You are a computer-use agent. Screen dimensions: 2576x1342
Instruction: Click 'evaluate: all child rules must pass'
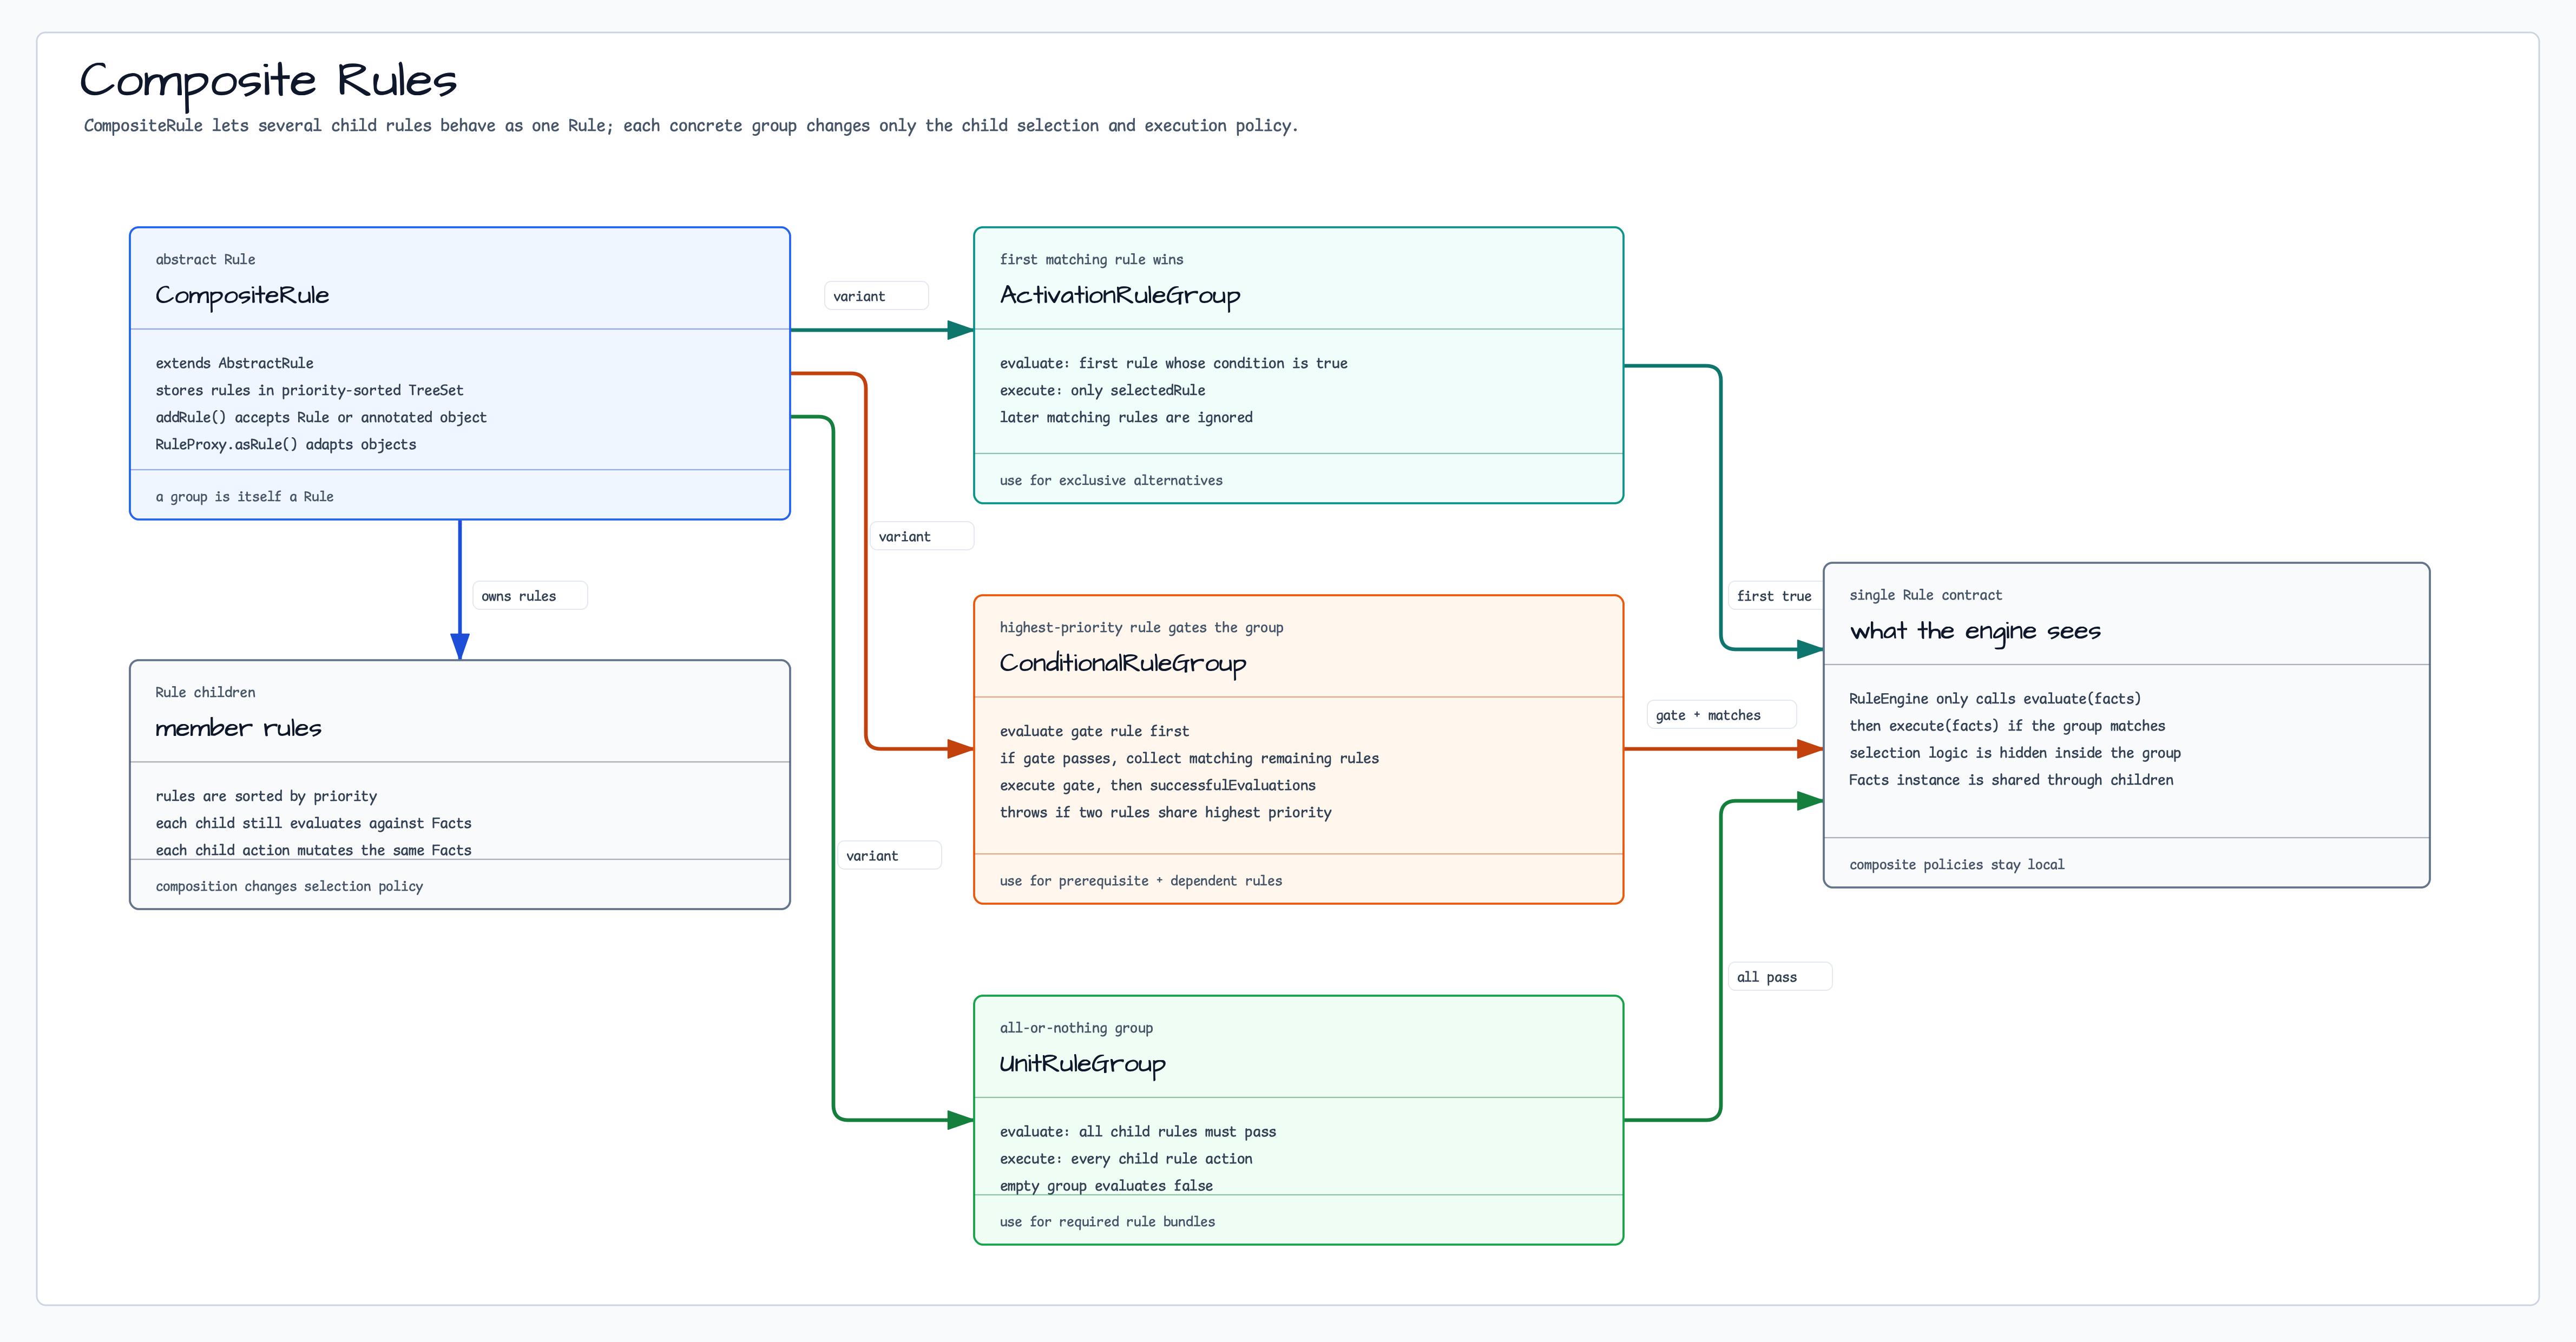(1137, 1131)
